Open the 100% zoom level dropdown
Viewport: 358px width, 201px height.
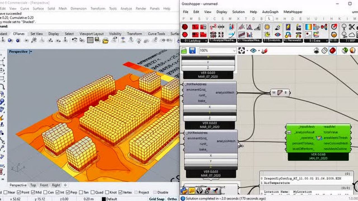pos(234,51)
